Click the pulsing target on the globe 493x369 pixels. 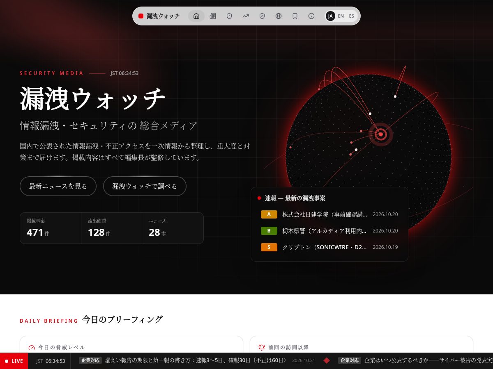pyautogui.click(x=381, y=134)
